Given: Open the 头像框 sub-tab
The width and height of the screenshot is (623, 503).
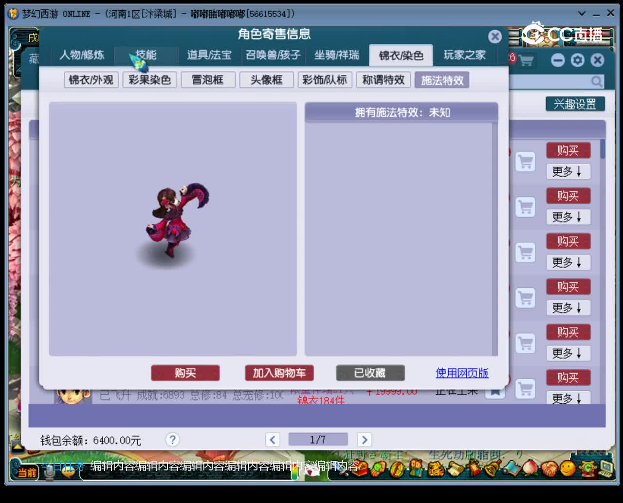Looking at the screenshot, I should coord(266,80).
